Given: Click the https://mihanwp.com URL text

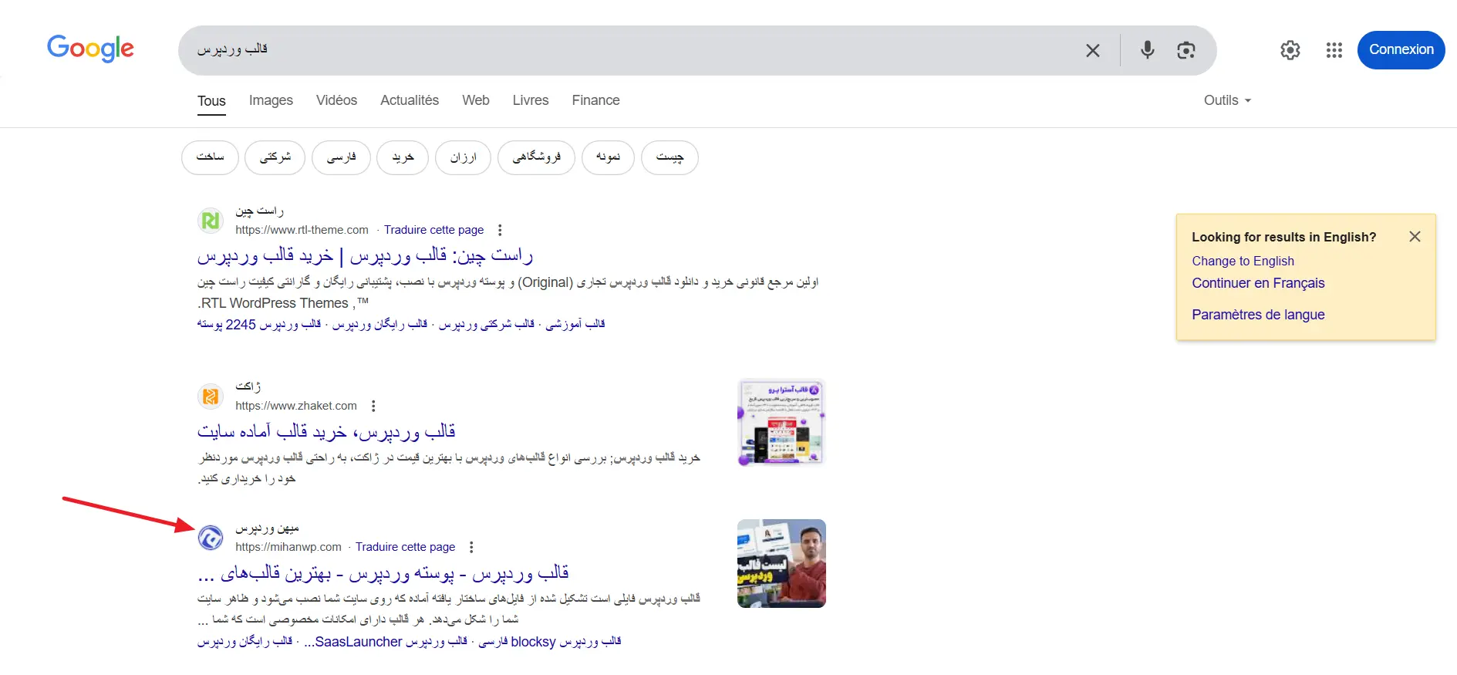Looking at the screenshot, I should tap(288, 547).
